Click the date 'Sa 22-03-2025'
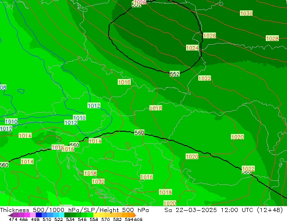The image size is (287, 221). (x=191, y=210)
